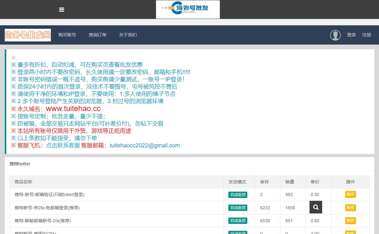Open the hamburger menu icon
The width and height of the screenshot is (379, 234).
tap(62, 9)
